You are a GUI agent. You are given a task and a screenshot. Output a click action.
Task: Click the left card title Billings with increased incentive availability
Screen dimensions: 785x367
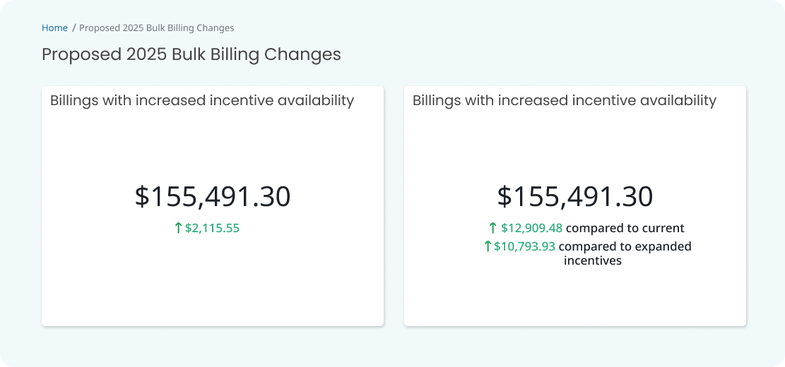coord(202,100)
